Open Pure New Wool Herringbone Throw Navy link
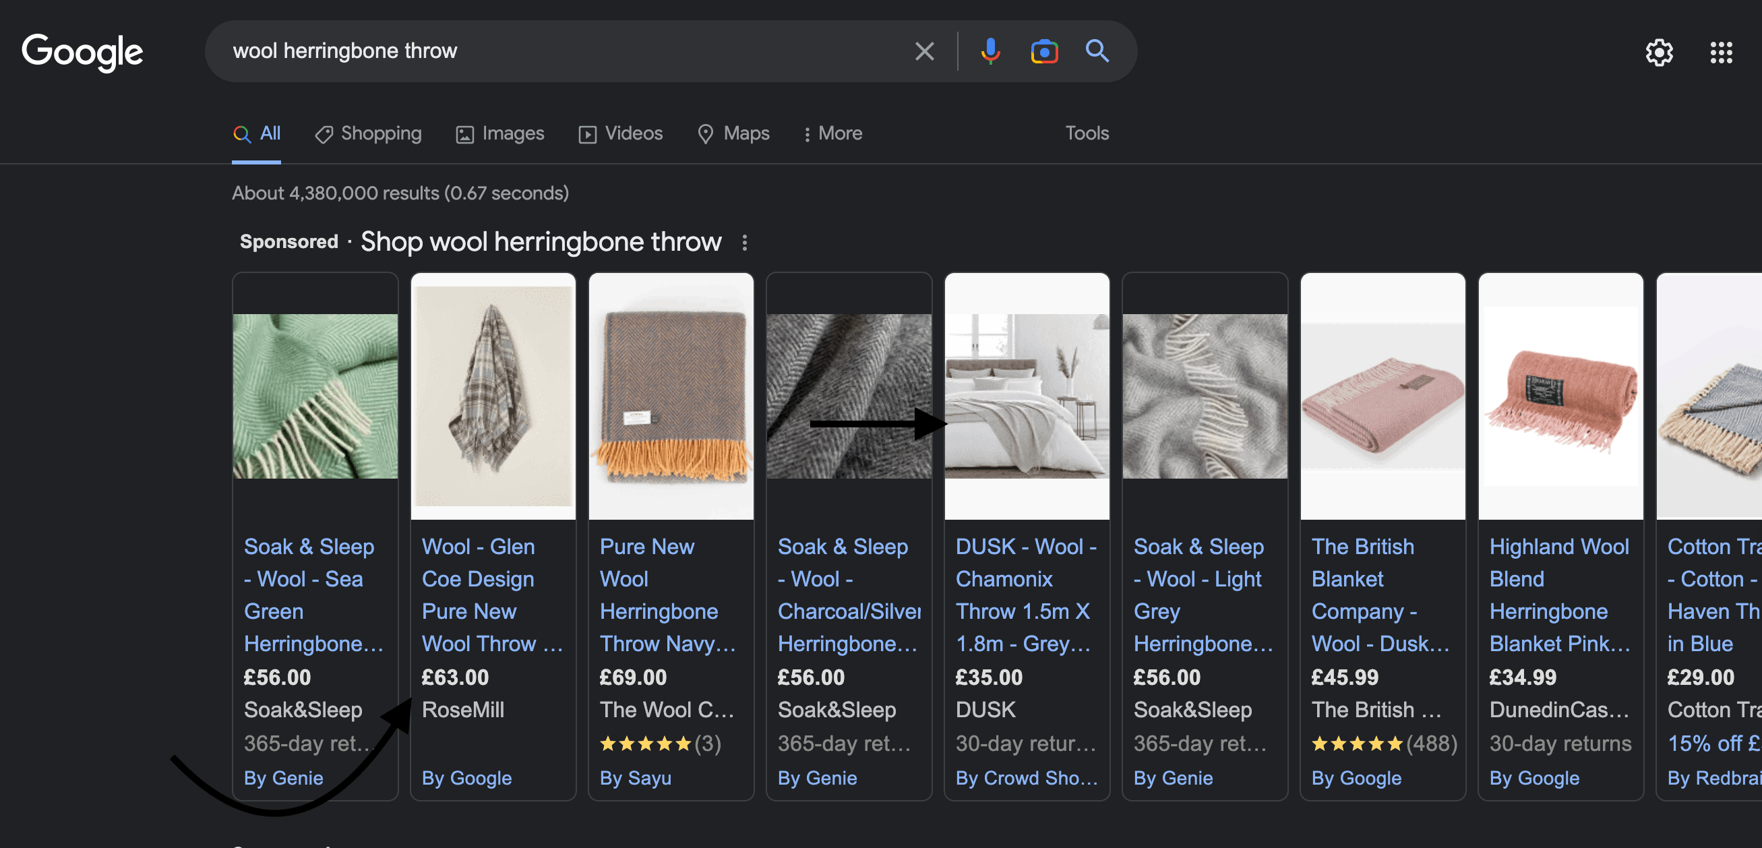Viewport: 1762px width, 848px height. [667, 595]
